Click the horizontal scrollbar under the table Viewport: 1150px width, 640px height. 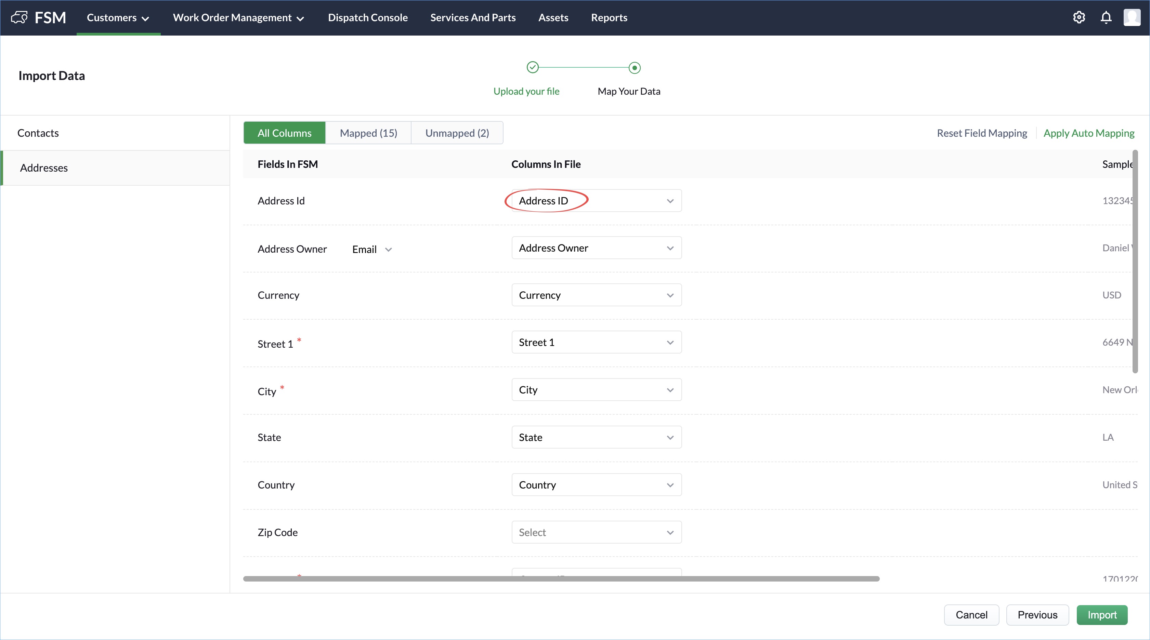pyautogui.click(x=561, y=578)
